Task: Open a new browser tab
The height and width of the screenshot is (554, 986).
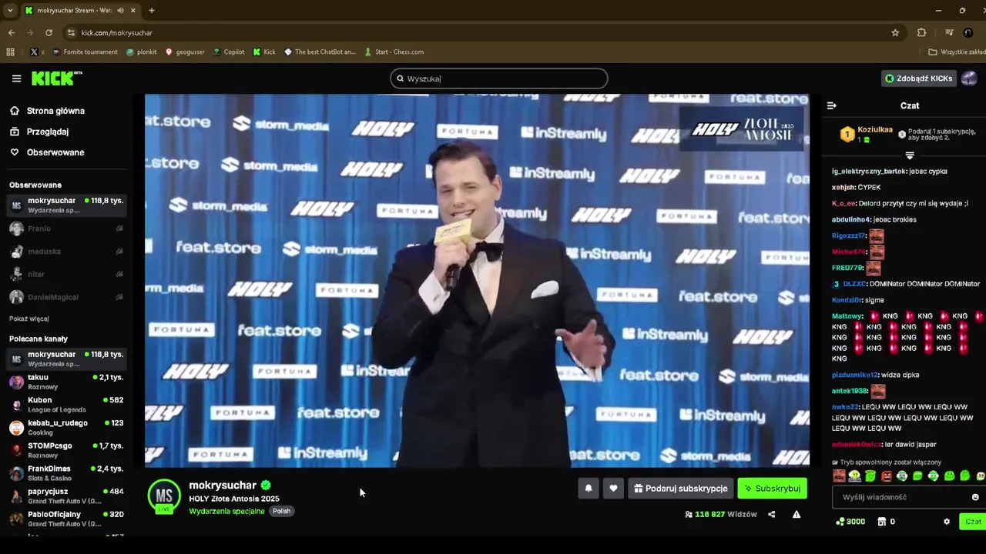Action: click(152, 11)
